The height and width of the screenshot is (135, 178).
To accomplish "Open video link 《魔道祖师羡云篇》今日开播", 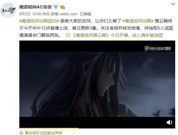I will (118, 35).
